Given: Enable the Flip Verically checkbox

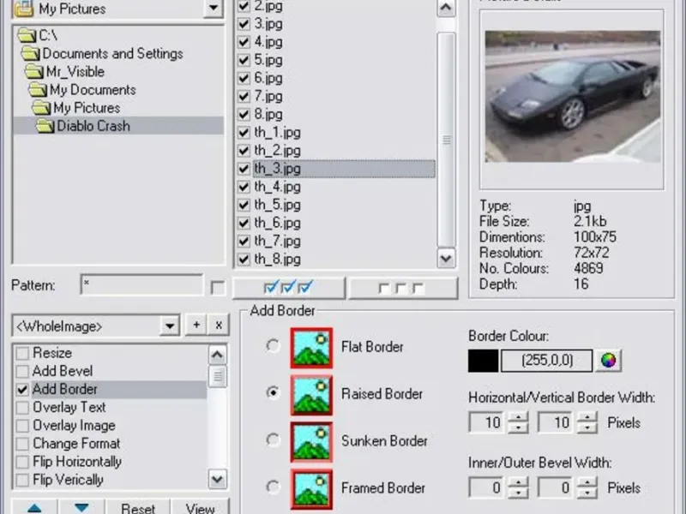Looking at the screenshot, I should click(22, 480).
